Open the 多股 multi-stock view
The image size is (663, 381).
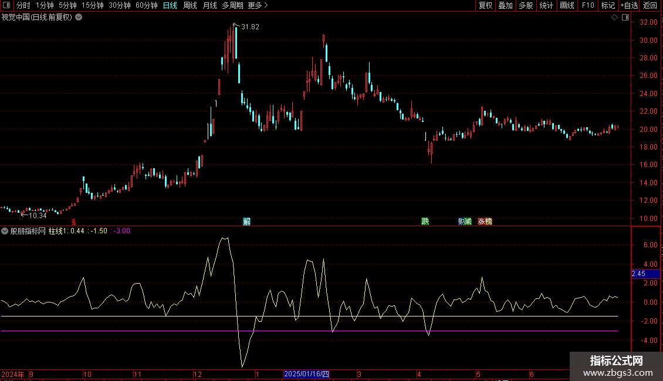(x=526, y=5)
